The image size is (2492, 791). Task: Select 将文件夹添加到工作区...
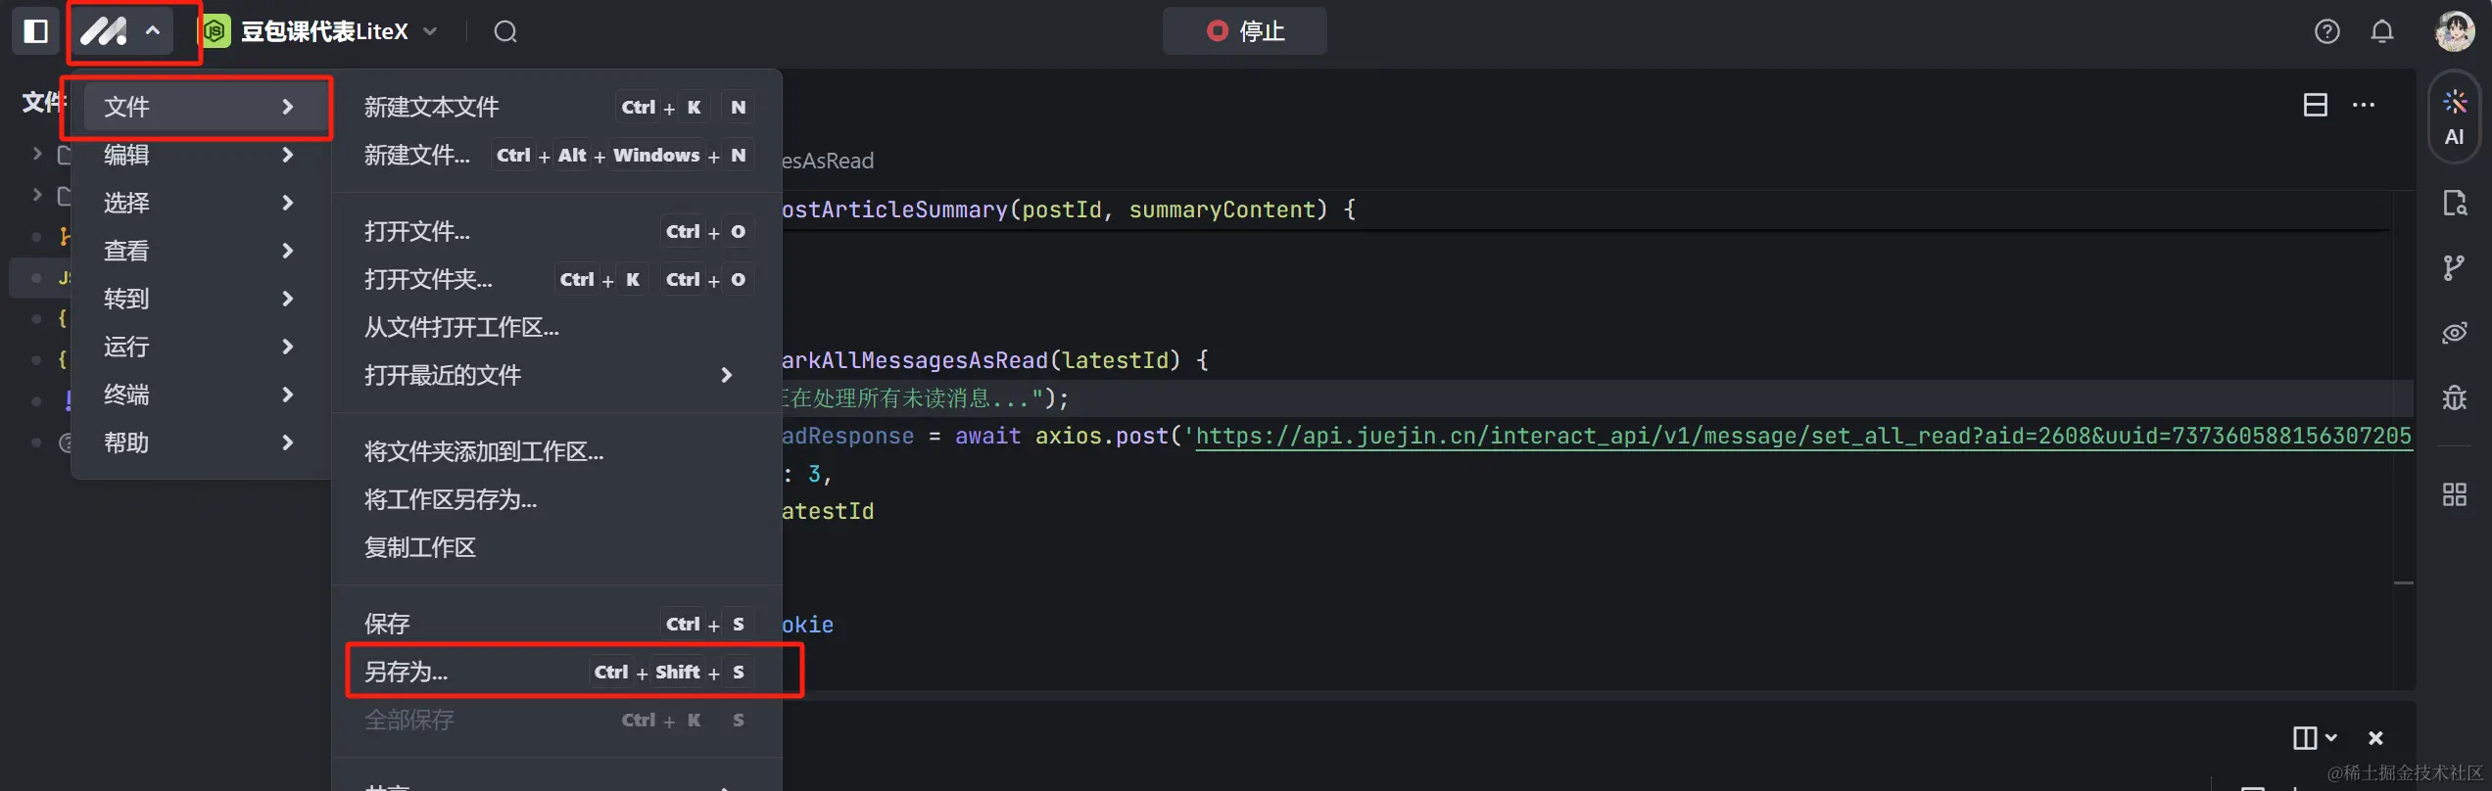(556, 451)
